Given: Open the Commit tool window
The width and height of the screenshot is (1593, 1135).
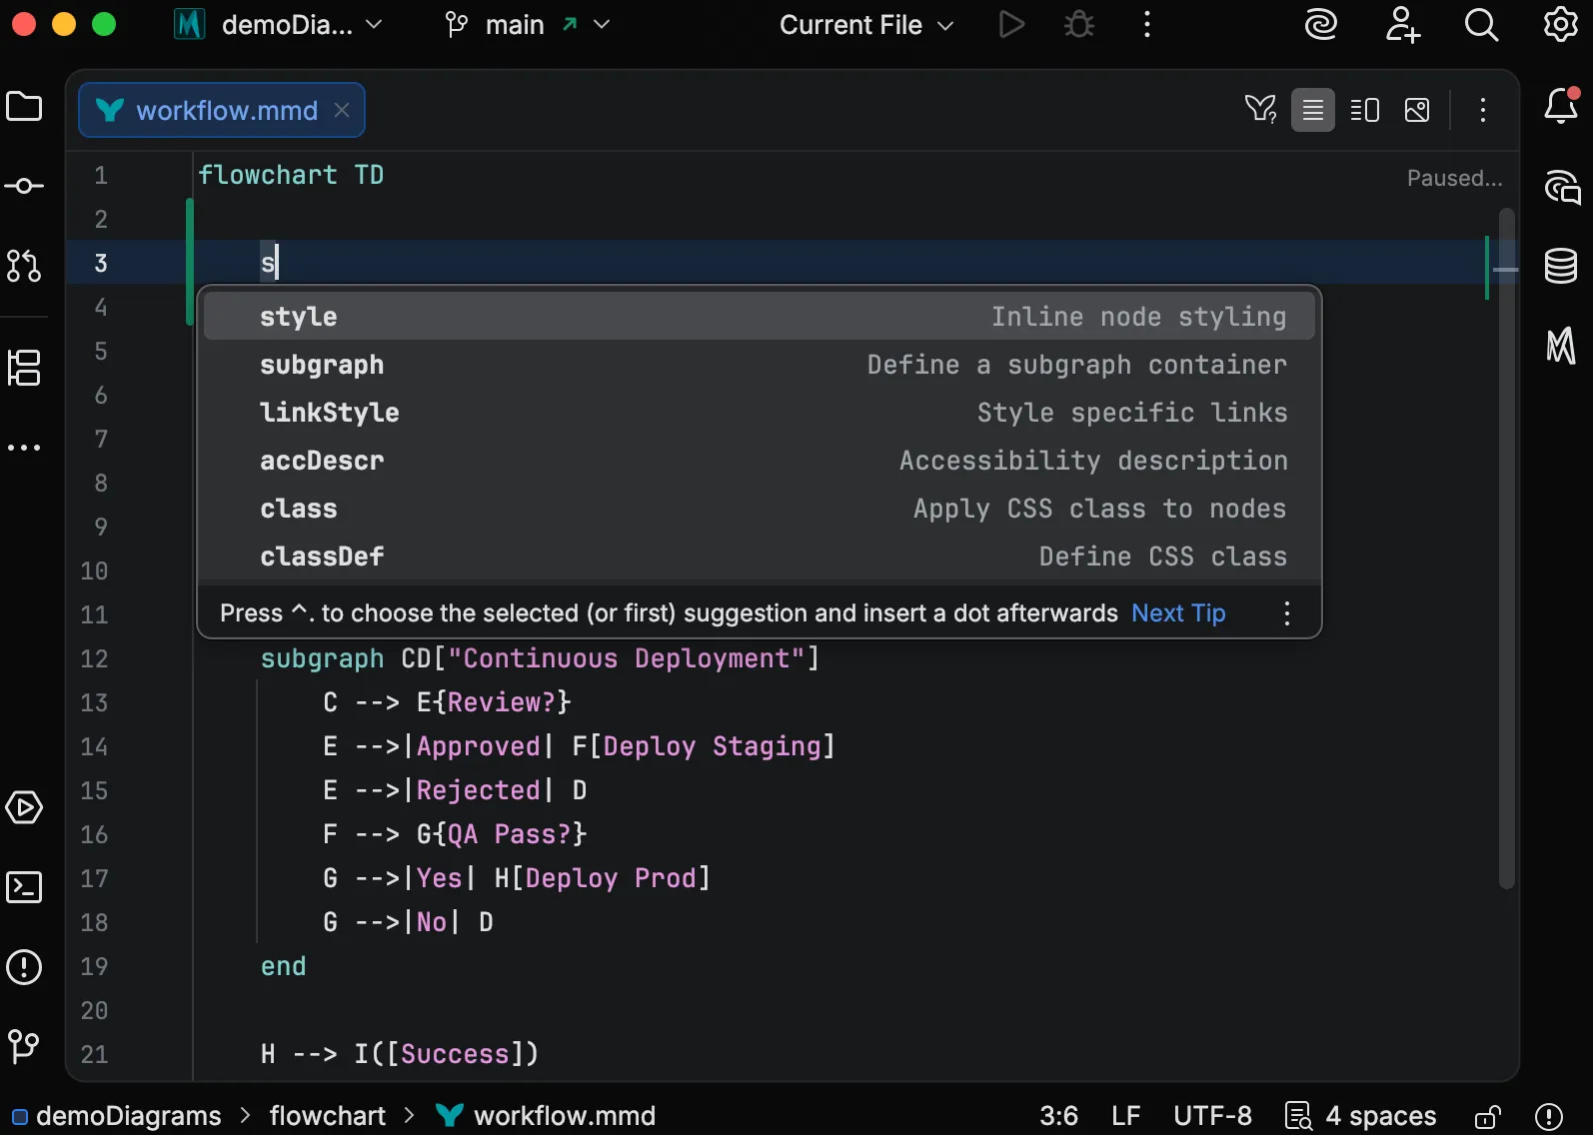Looking at the screenshot, I should click(x=24, y=187).
